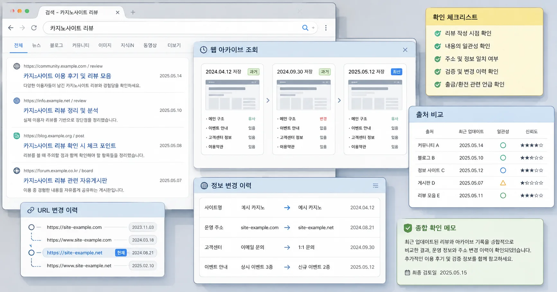Click the browser forward arrow
This screenshot has width=557, height=292.
[22, 28]
